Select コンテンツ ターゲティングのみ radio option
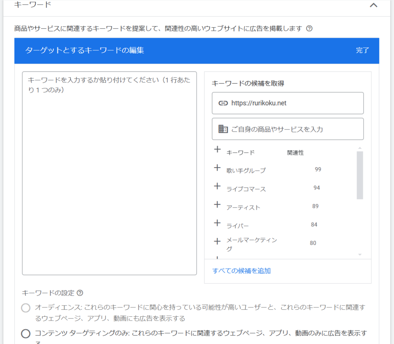Viewport: 394px width, 344px height. pyautogui.click(x=26, y=334)
